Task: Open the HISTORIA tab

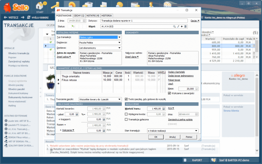Action: (x=107, y=16)
